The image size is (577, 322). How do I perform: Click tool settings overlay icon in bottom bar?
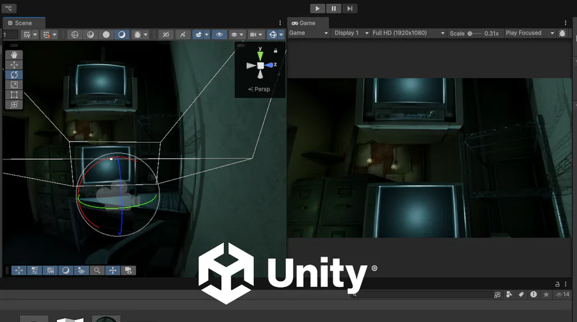(35, 271)
